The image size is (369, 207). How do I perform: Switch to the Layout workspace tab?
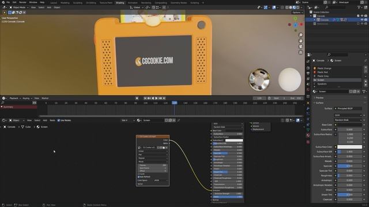[54, 3]
